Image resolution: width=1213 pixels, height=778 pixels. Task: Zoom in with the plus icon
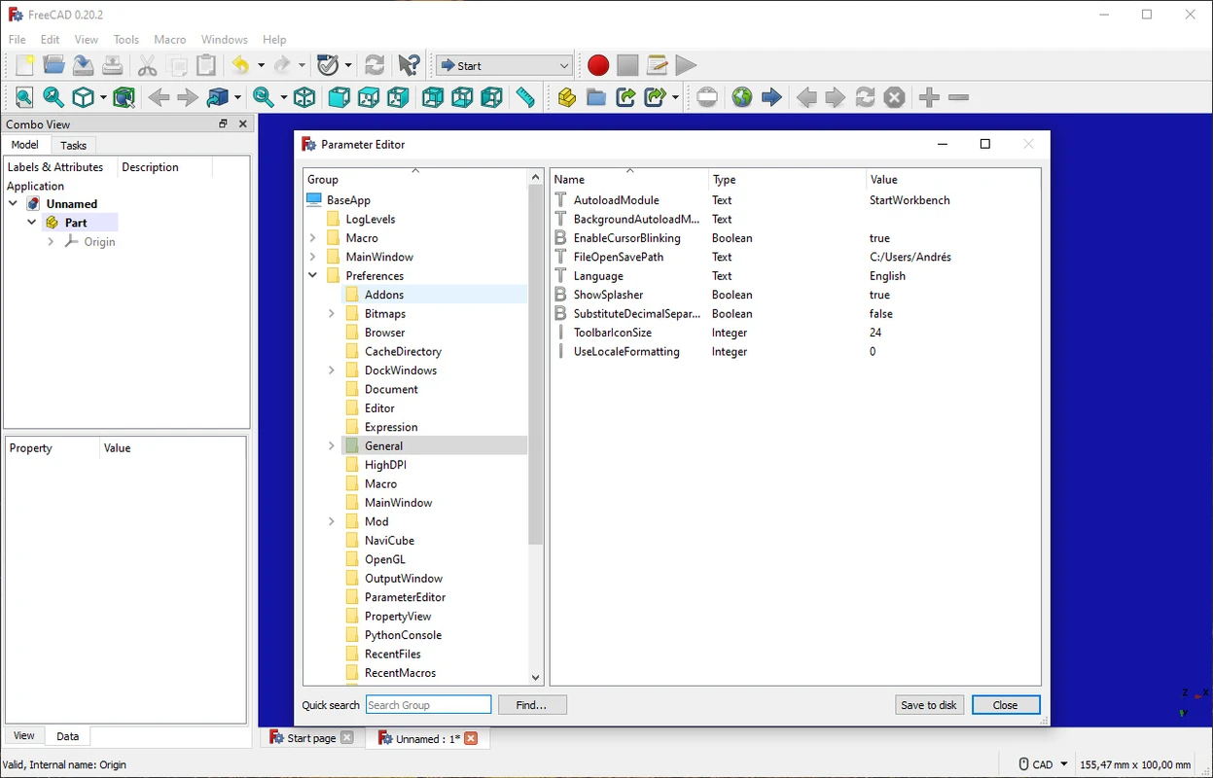tap(929, 97)
